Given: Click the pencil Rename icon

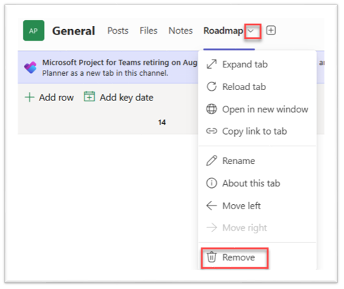Looking at the screenshot, I should [212, 161].
